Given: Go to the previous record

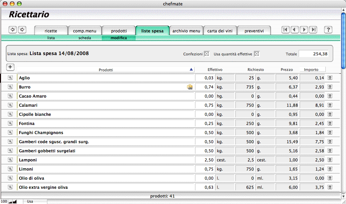Looking at the screenshot, I should click(x=295, y=29).
